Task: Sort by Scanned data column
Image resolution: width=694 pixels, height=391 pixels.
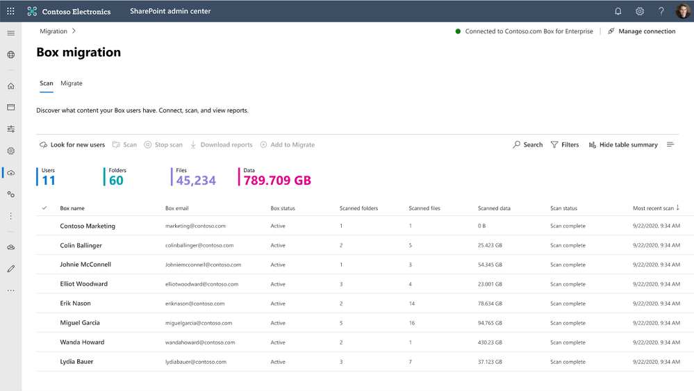Action: pos(494,208)
